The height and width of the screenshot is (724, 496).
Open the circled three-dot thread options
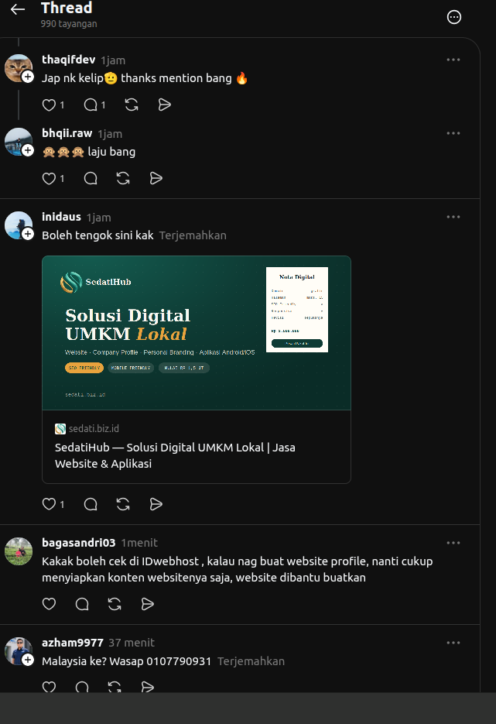454,17
